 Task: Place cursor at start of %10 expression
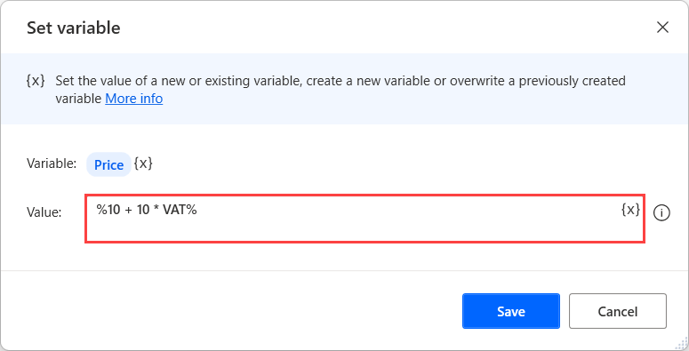pyautogui.click(x=97, y=210)
